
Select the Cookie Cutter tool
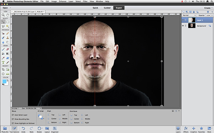tap(3, 74)
